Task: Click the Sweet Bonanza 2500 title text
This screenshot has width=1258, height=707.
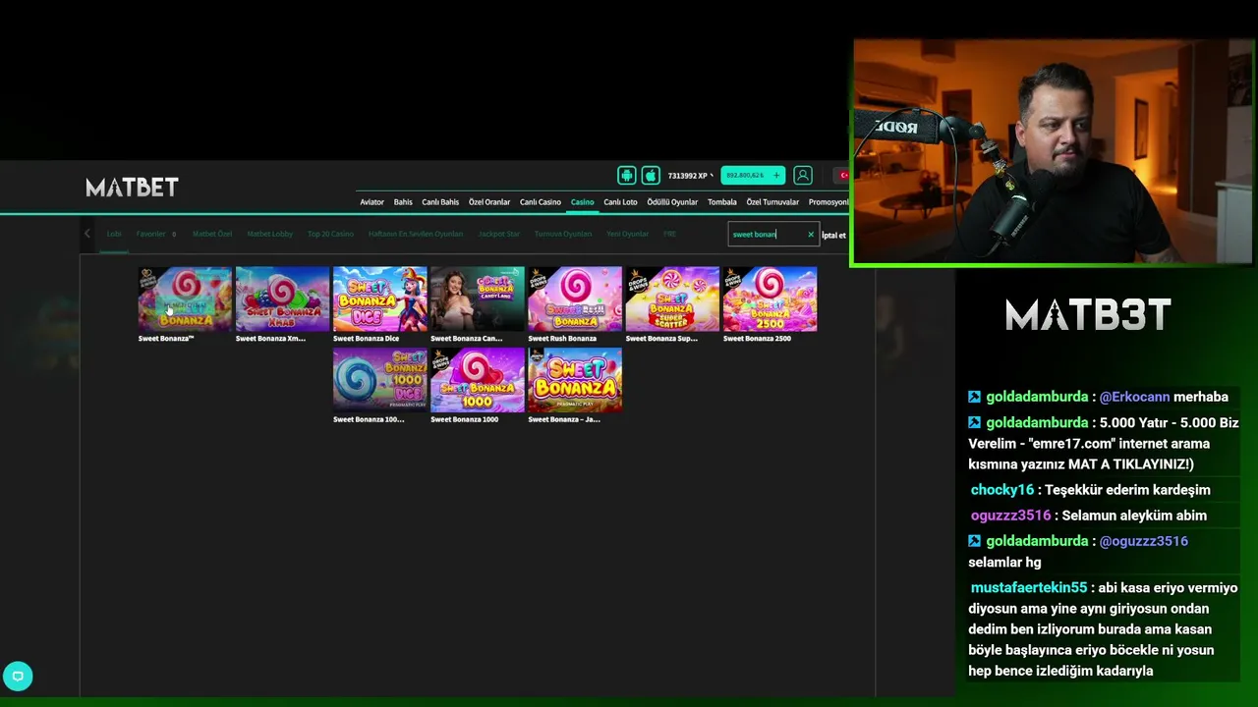Action: 757,339
